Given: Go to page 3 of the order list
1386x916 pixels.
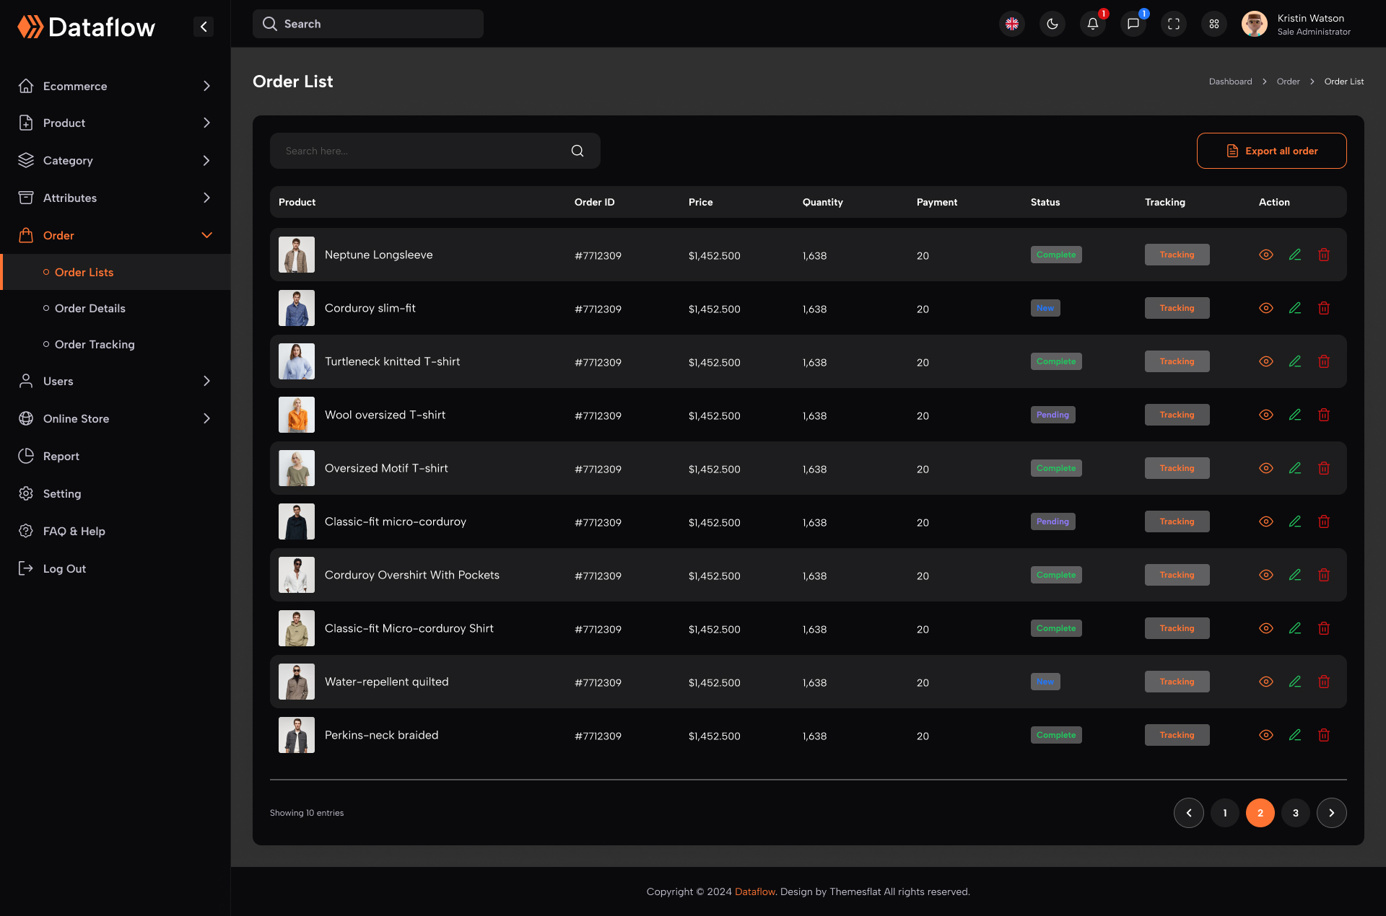Looking at the screenshot, I should click(1295, 813).
